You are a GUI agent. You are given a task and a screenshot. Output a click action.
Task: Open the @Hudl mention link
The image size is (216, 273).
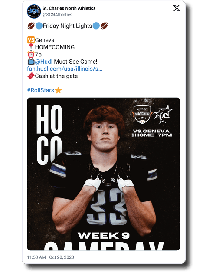point(43,62)
